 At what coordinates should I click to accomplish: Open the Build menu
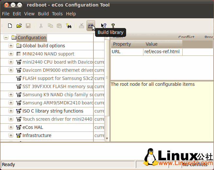click(x=43, y=14)
